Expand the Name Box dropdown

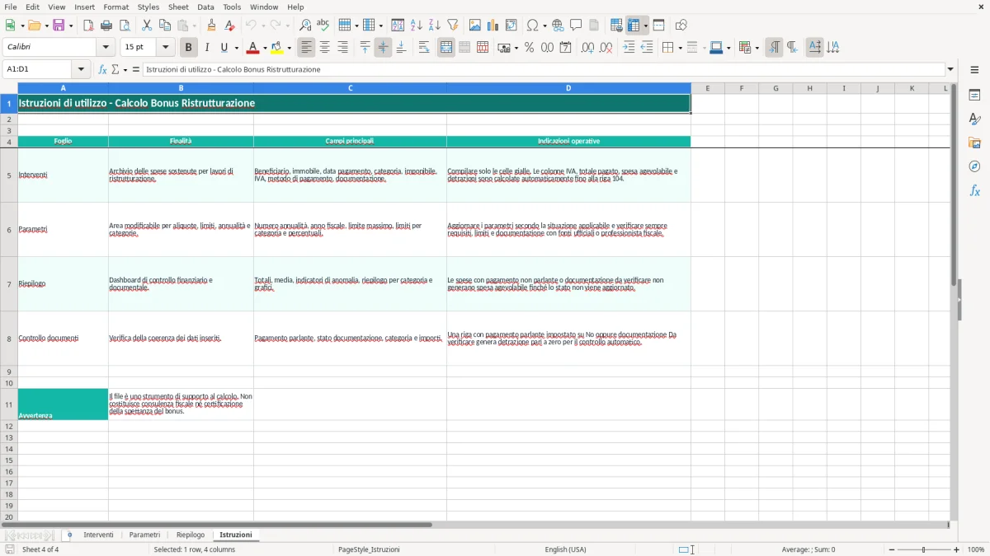point(81,69)
